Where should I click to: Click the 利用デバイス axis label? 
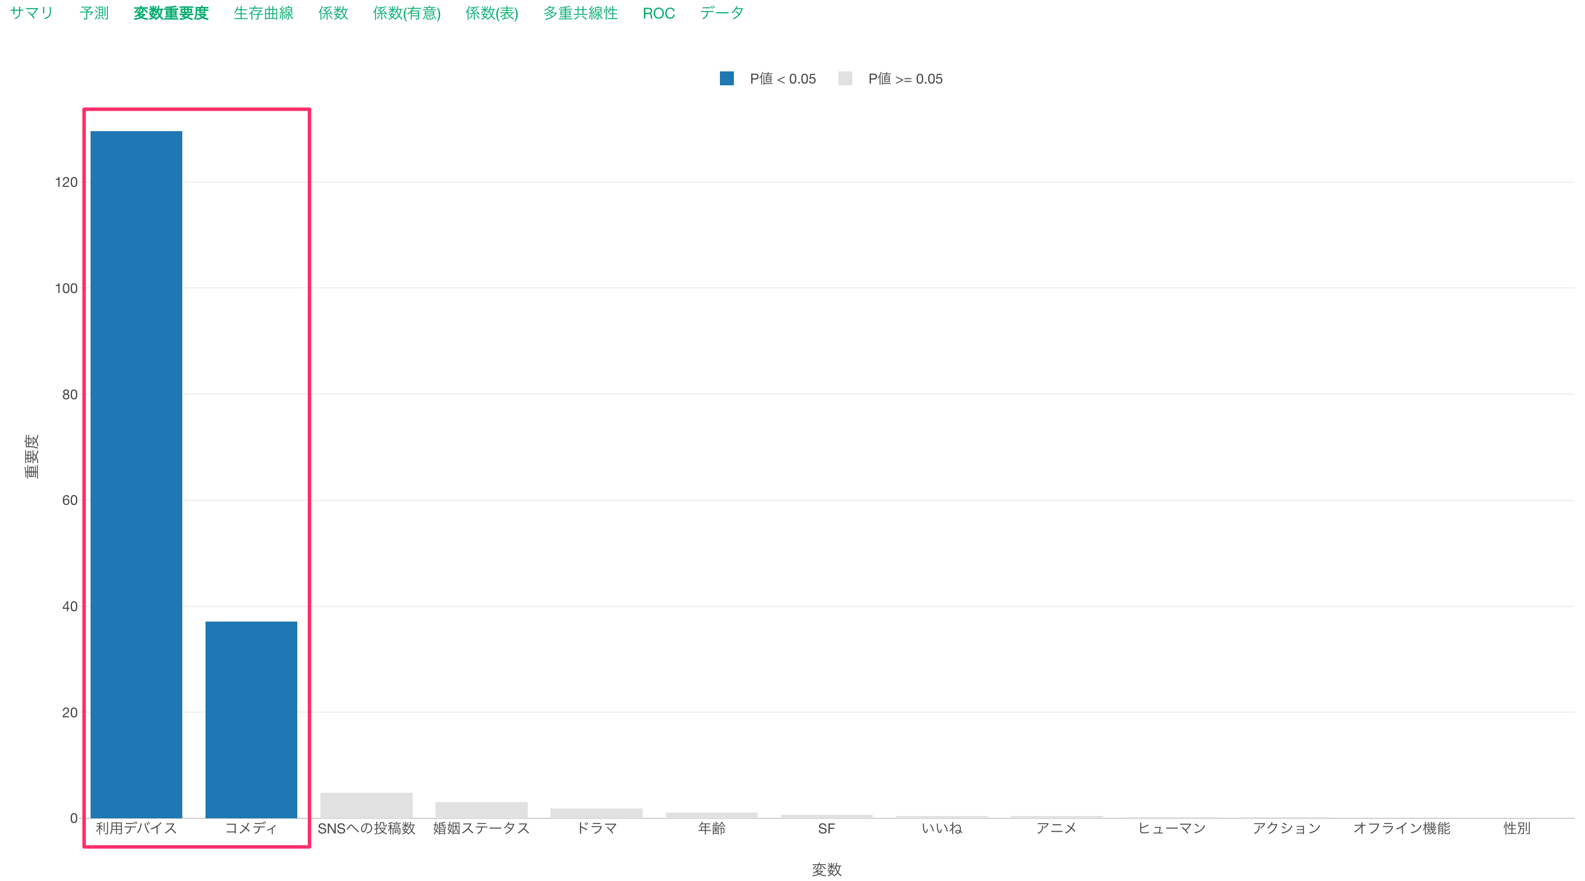click(136, 828)
